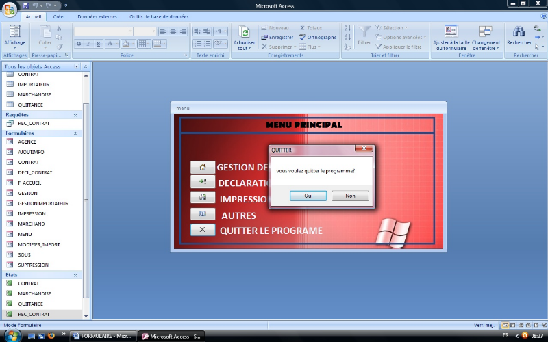Click the Office button in the top-left corner
548x342 pixels.
(10, 8)
